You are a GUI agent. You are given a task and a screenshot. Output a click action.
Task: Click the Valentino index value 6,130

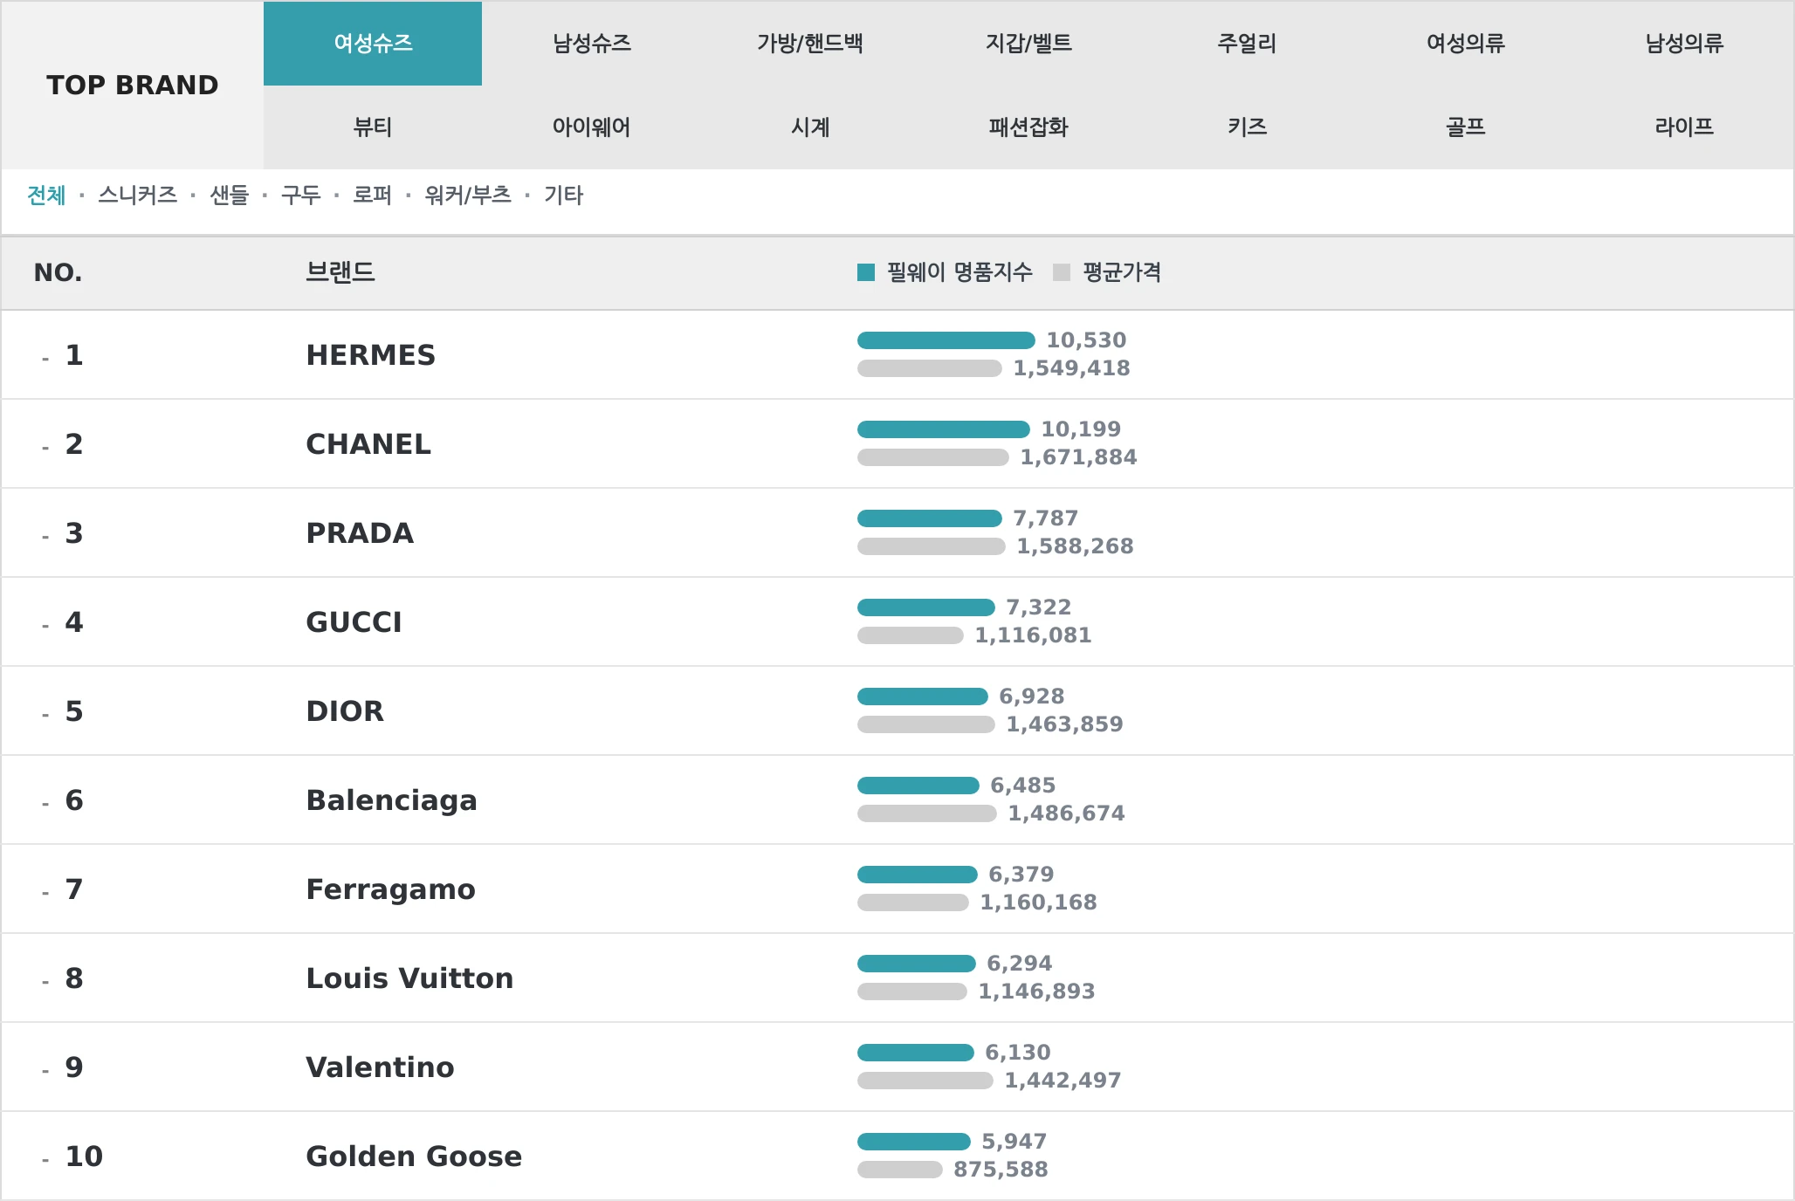1017,1053
